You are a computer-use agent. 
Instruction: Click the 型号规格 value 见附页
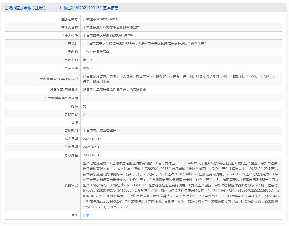87,68
